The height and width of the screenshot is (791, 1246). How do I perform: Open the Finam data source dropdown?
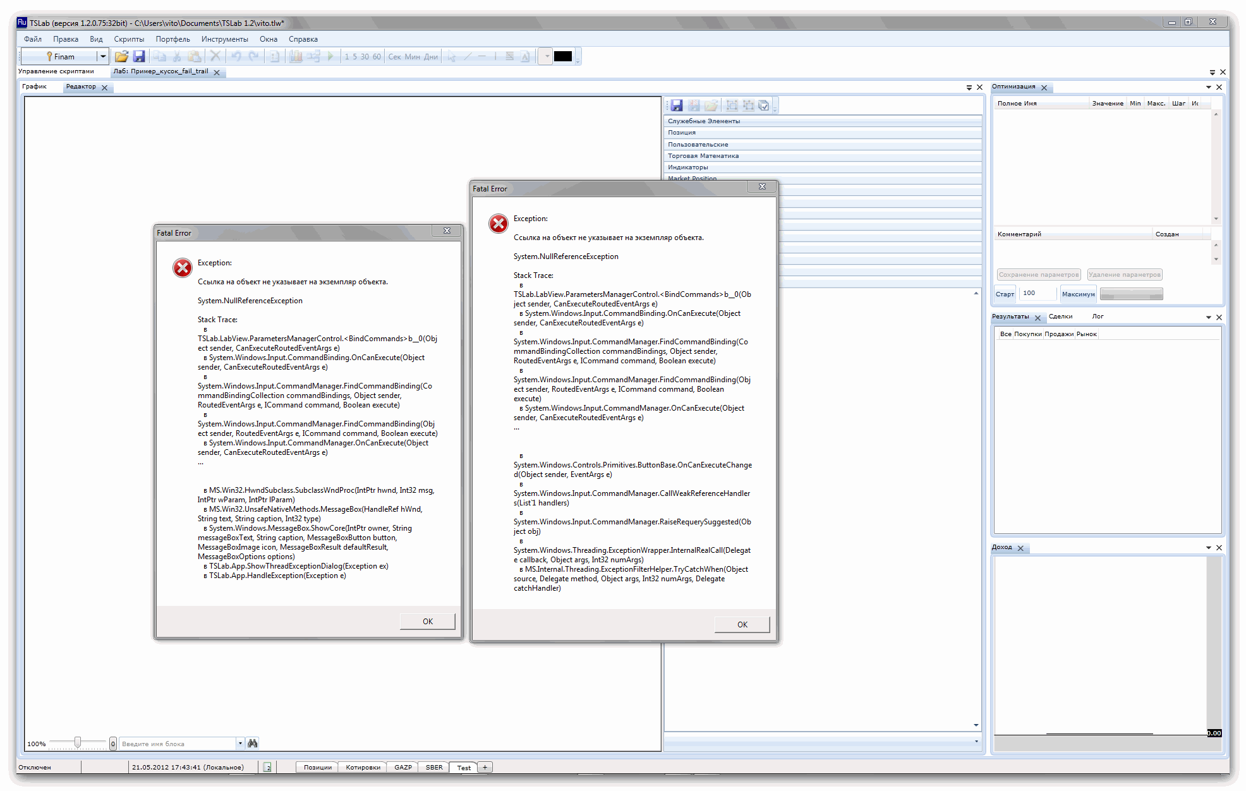(x=102, y=56)
